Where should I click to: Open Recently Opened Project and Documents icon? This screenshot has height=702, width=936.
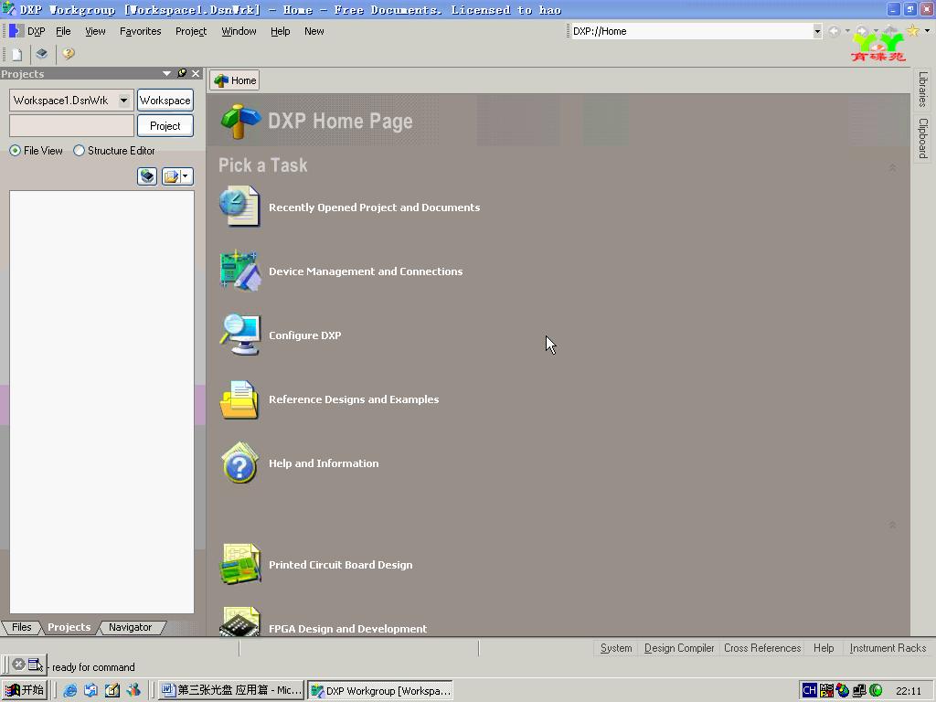(x=239, y=207)
